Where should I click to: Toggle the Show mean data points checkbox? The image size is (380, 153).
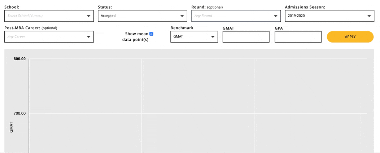151,34
